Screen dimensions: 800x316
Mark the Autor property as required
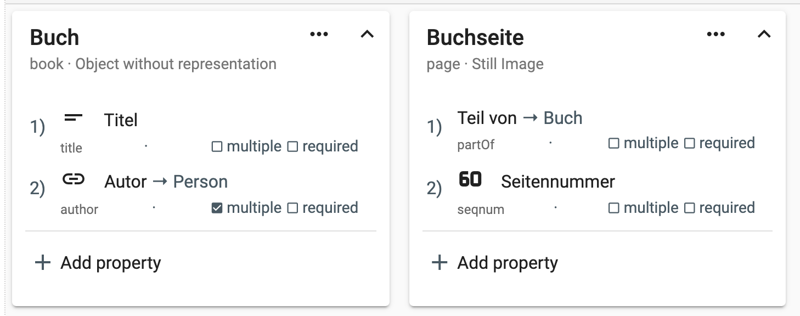click(x=293, y=208)
